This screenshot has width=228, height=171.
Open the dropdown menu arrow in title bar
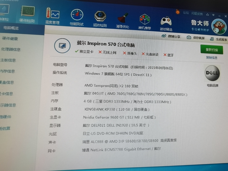(x=213, y=15)
